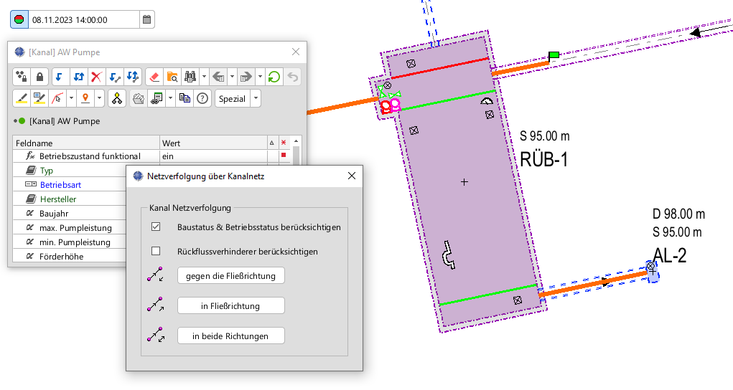Click the red X delete icon
Viewport: 733px width, 390px height.
[x=97, y=77]
